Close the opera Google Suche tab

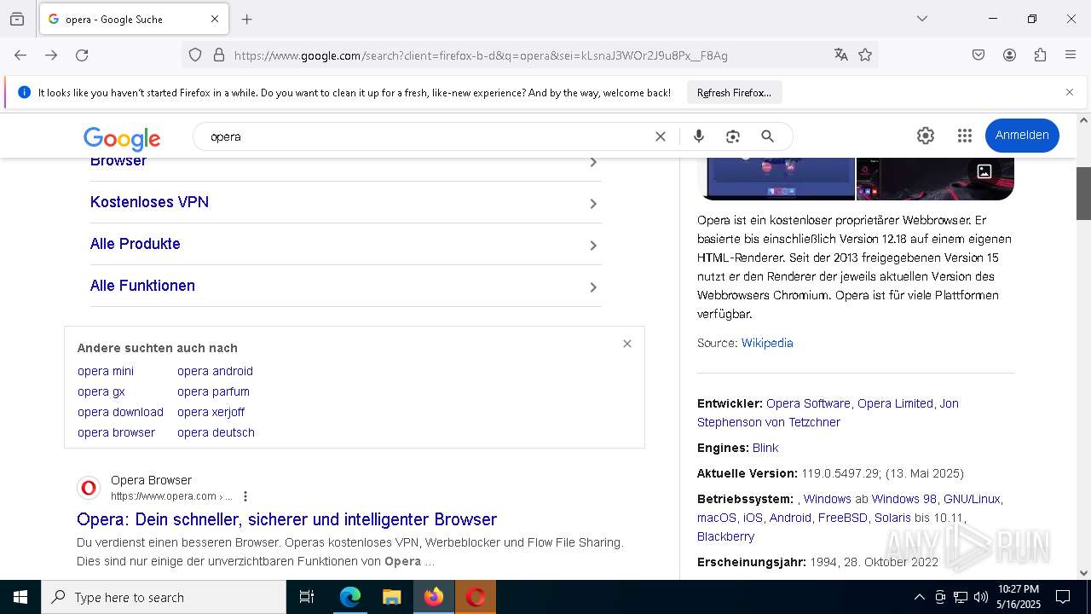[x=215, y=19]
